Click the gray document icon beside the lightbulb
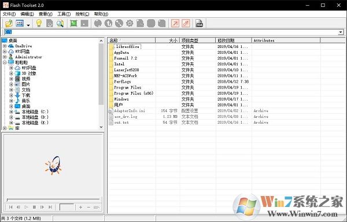The height and width of the screenshot is (222, 347). (50, 23)
